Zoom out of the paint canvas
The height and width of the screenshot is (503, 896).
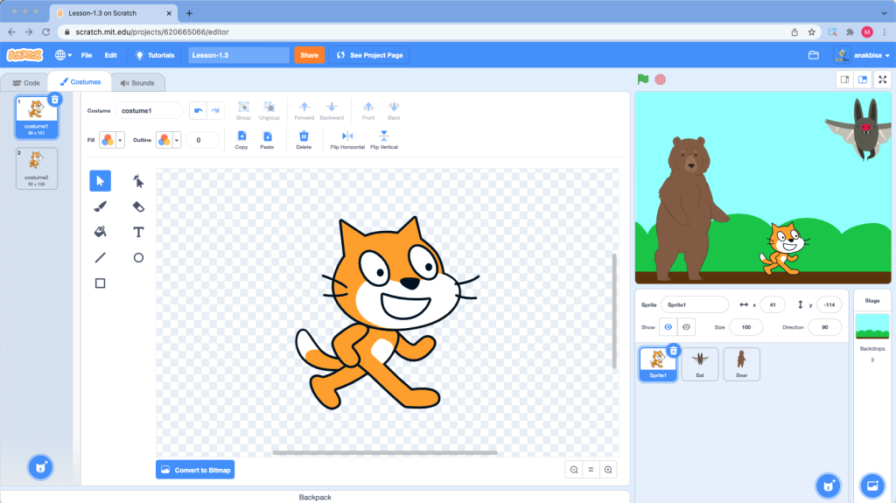574,470
